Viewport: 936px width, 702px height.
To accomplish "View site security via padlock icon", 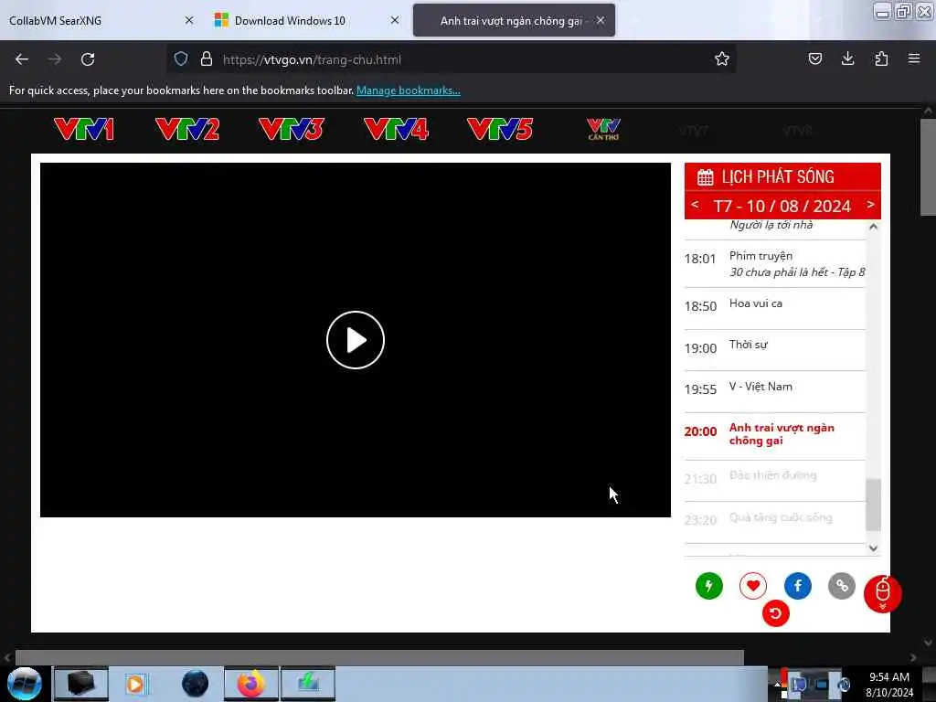I will pyautogui.click(x=206, y=58).
